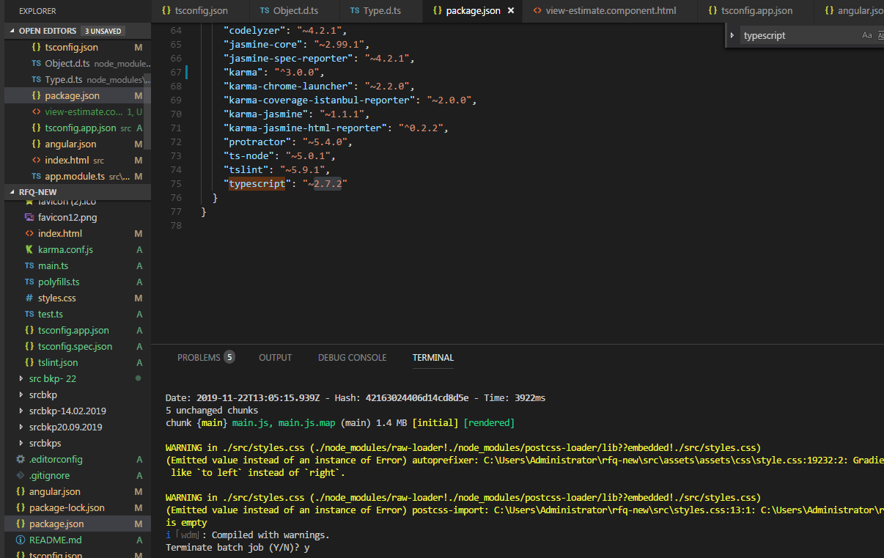
Task: Enable whole word matching in search
Action: pyautogui.click(x=881, y=34)
